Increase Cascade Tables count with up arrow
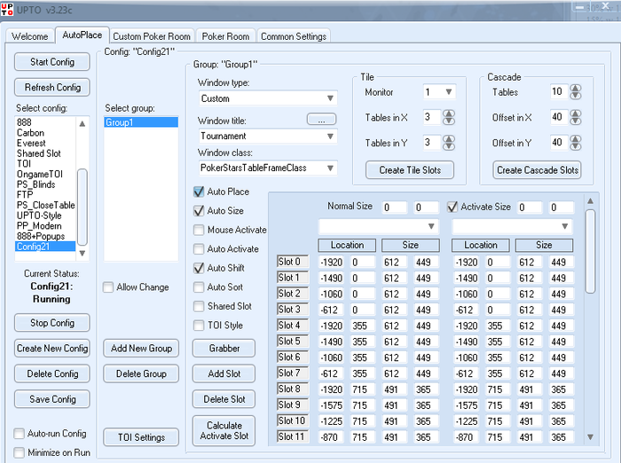The image size is (621, 463). click(576, 88)
